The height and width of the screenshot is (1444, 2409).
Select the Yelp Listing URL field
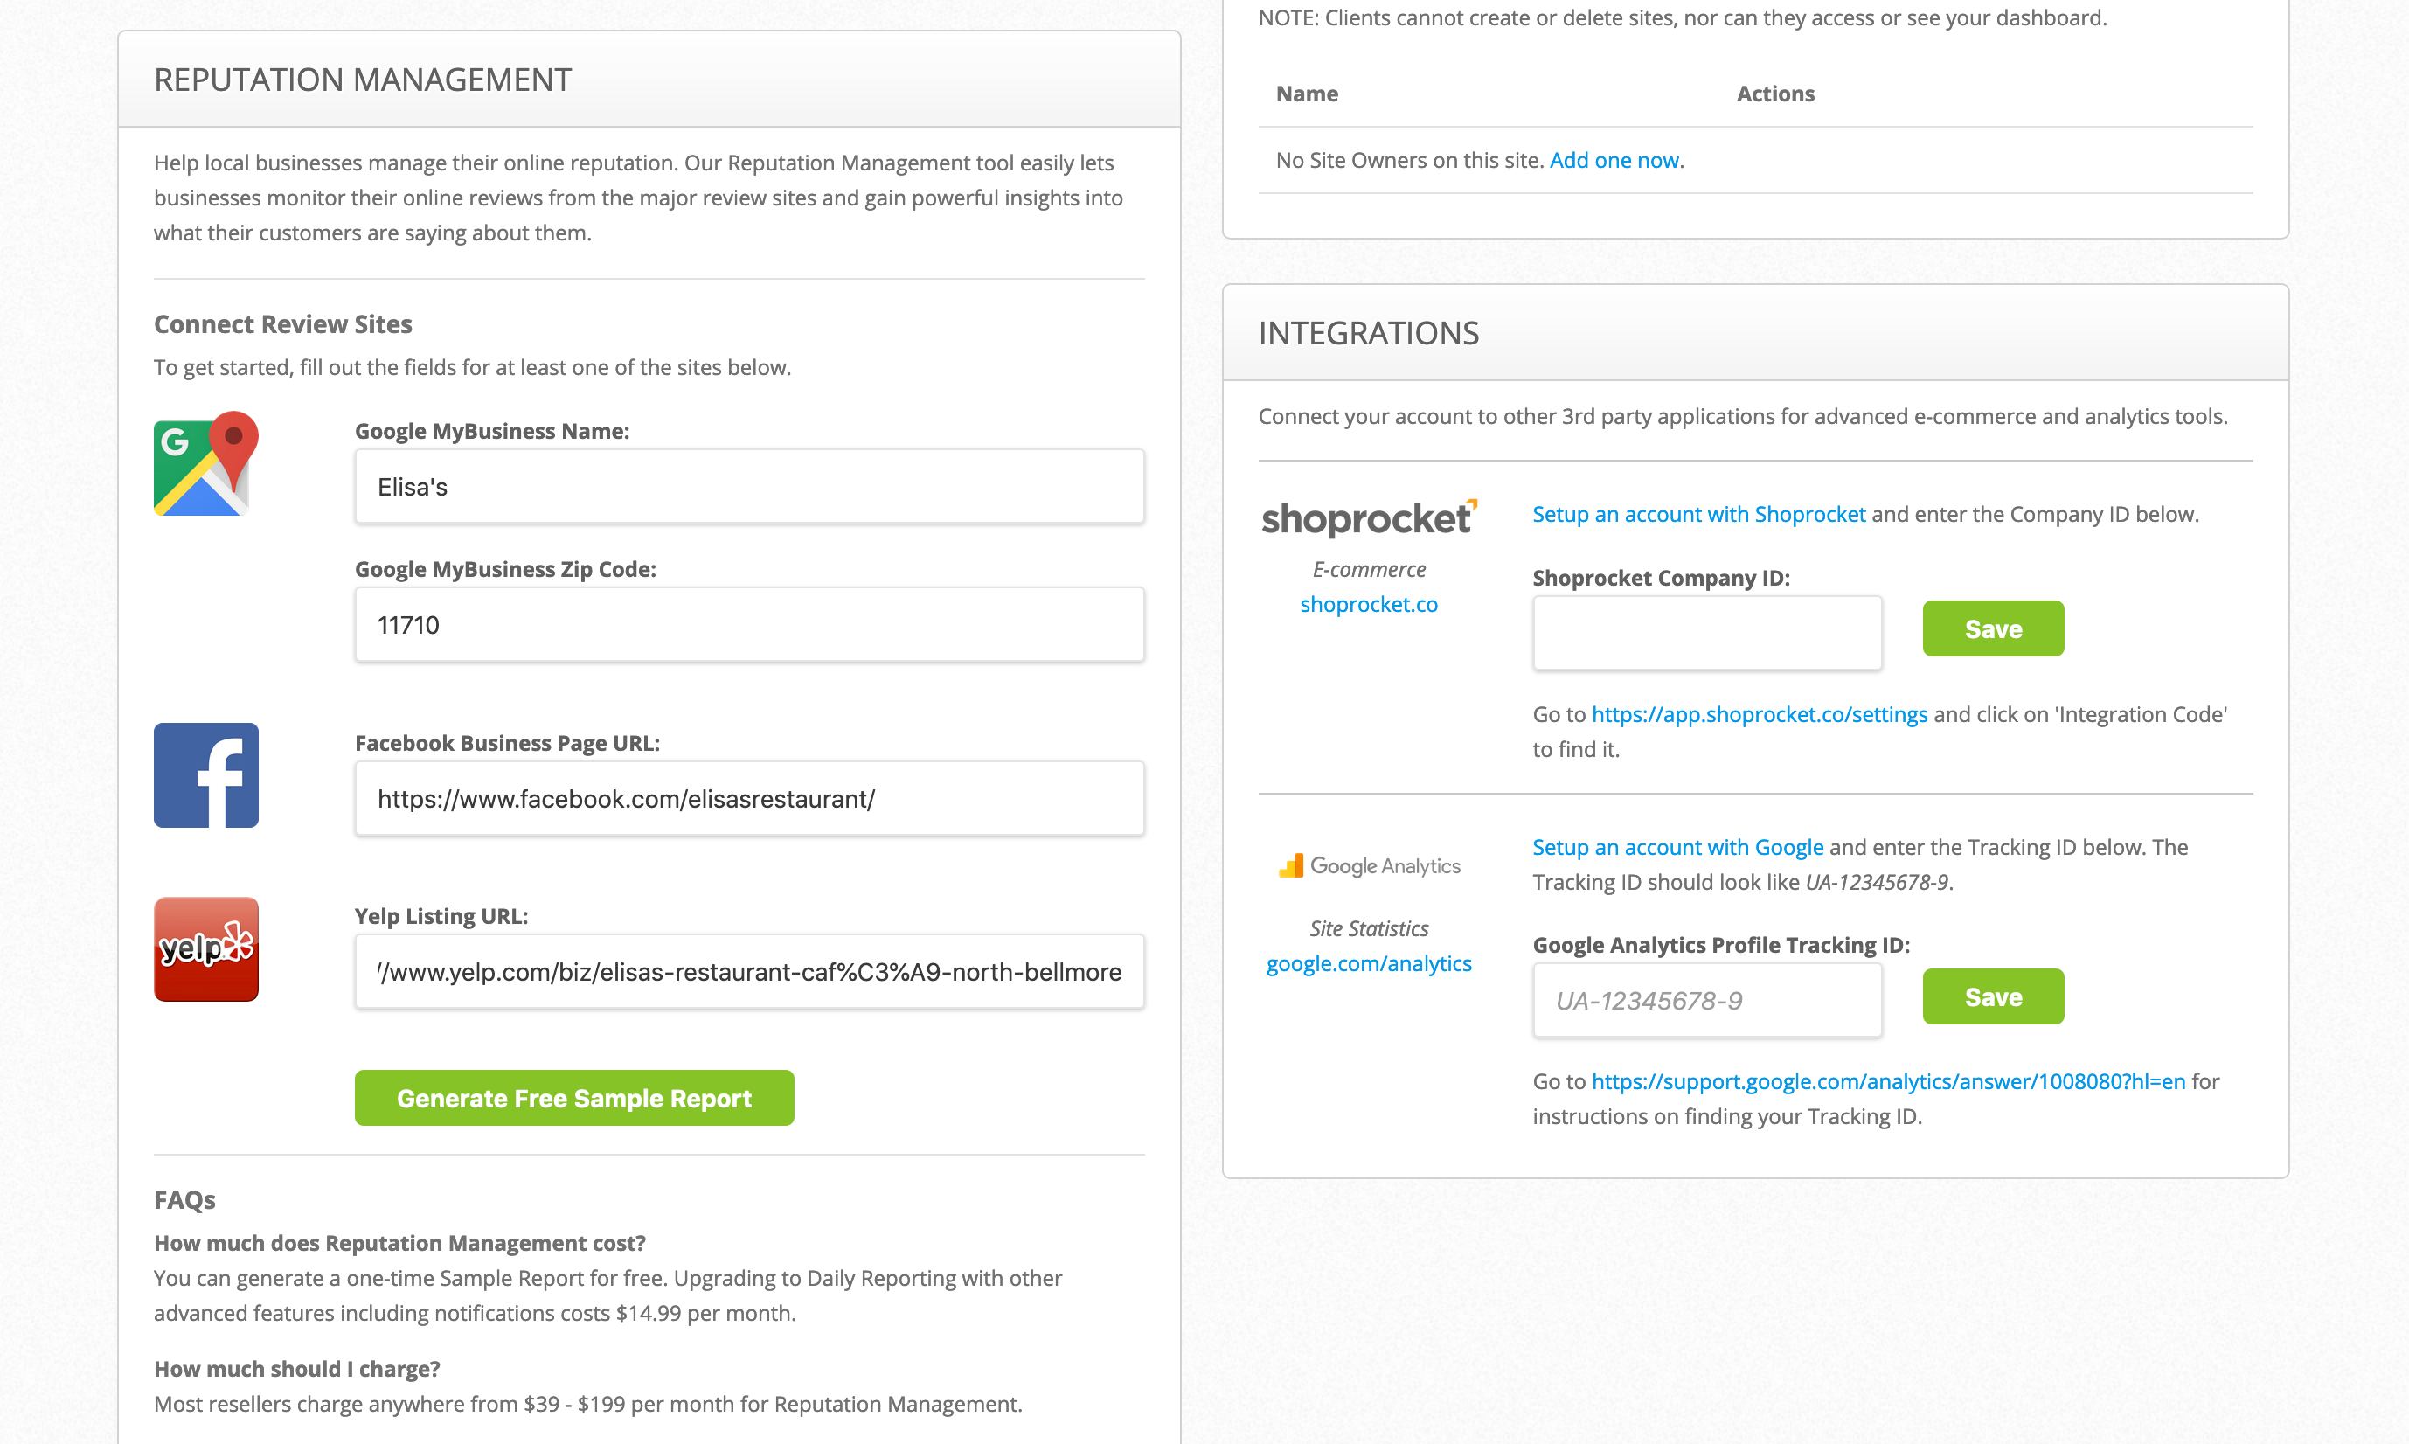tap(749, 971)
